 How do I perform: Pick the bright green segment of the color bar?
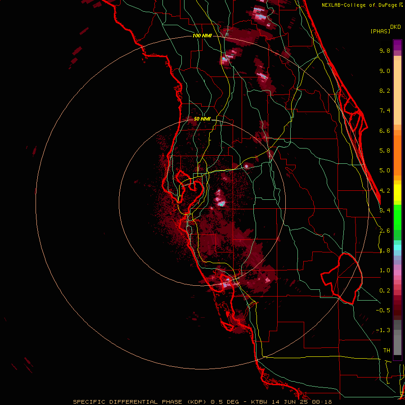(397, 217)
